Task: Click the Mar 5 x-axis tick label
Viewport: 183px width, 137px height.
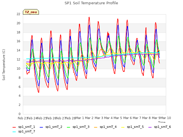Action: coord(118,118)
